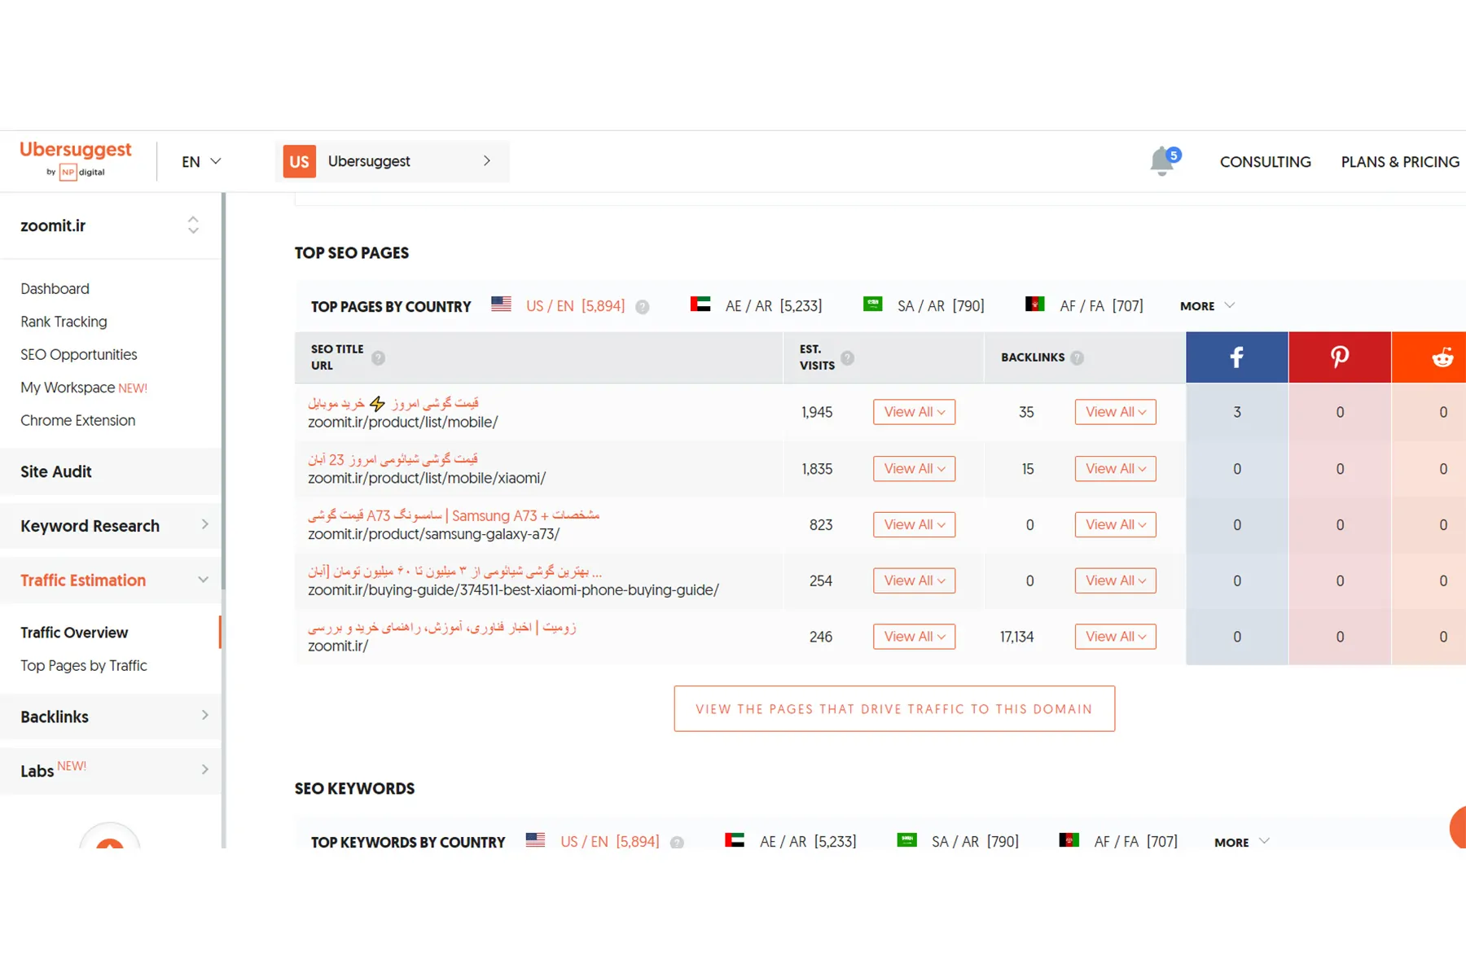Click help icon next to SEO Title URL
This screenshot has width=1466, height=977.
[378, 357]
